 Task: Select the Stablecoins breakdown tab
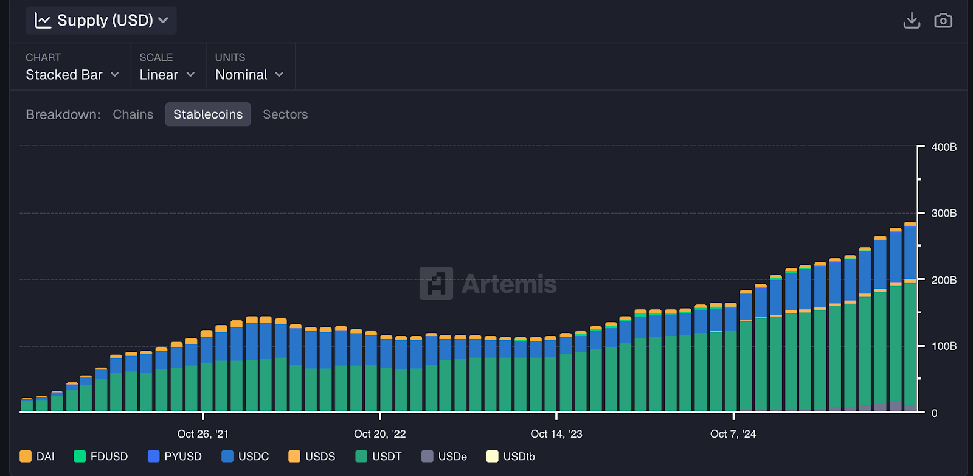tap(208, 114)
